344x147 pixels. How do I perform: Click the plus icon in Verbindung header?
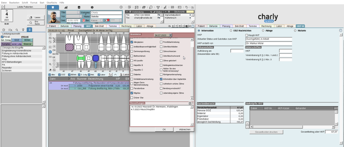pyautogui.click(x=127, y=11)
